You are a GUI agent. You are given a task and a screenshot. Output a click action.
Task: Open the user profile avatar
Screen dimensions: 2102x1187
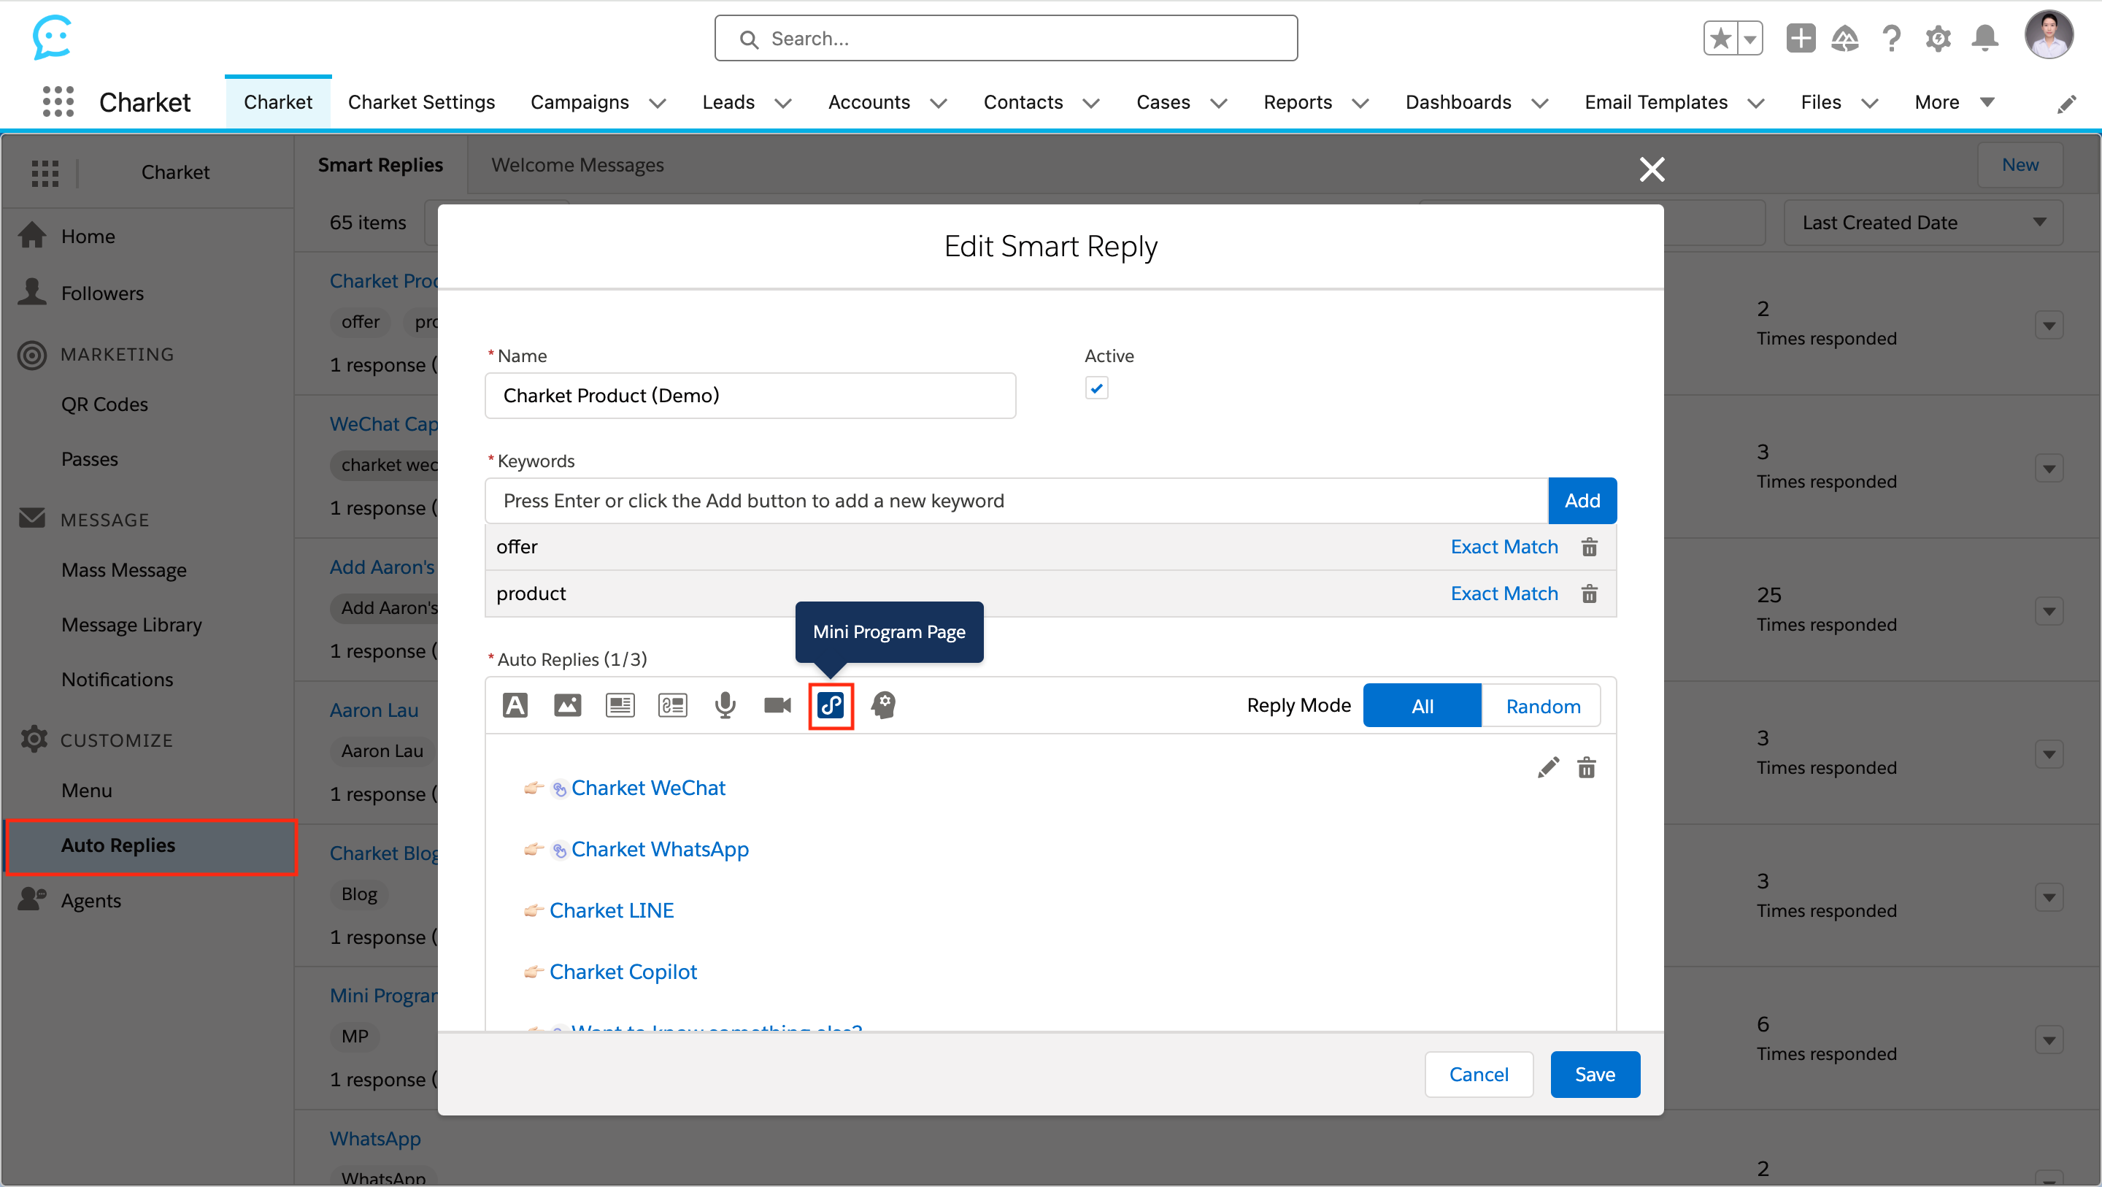(x=2048, y=35)
